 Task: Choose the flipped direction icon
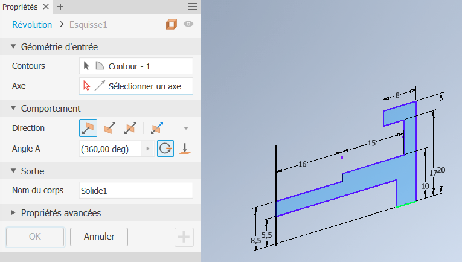pos(110,128)
